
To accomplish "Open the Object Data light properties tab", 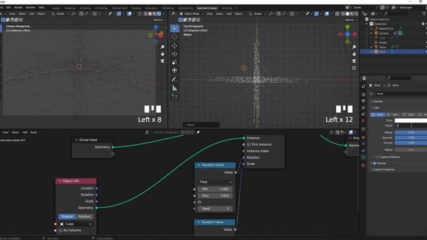I will pos(363,157).
